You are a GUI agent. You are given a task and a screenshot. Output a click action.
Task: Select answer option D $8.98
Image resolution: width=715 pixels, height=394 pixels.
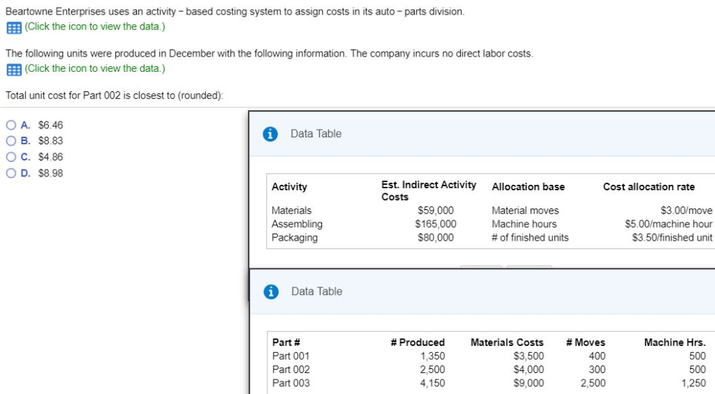(x=11, y=173)
